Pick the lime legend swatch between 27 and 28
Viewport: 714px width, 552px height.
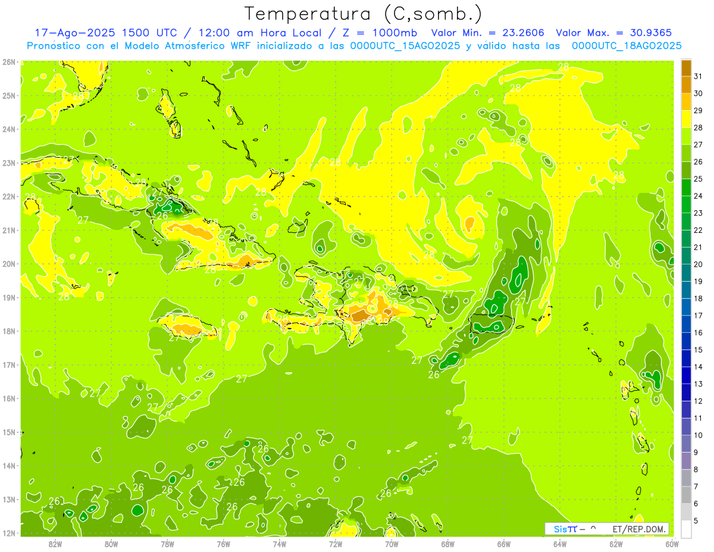(686, 136)
